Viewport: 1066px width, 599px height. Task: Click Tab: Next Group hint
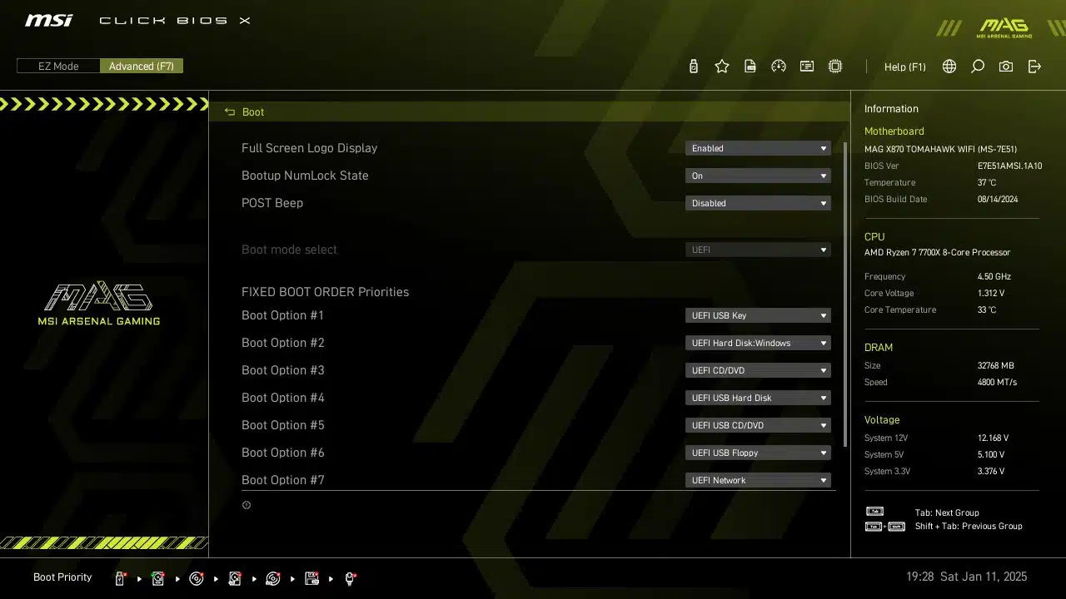947,513
